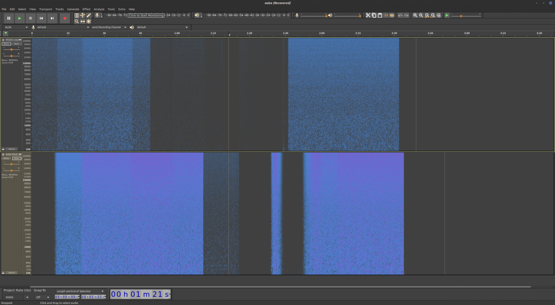Image resolution: width=555 pixels, height=305 pixels.
Task: Zoom out on the timeline
Action: point(421,15)
